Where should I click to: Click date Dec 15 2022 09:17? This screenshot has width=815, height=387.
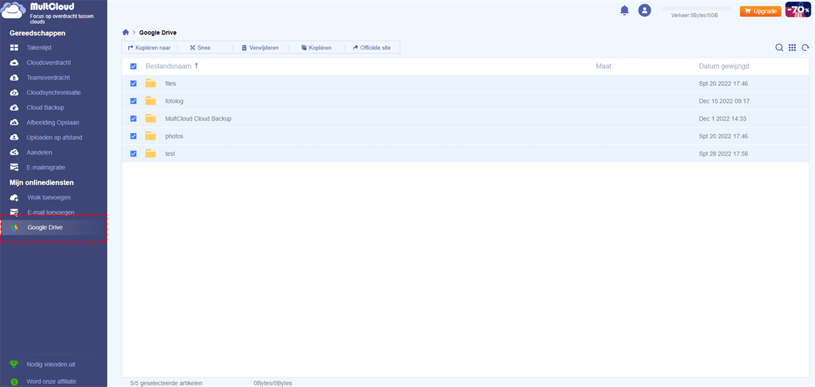point(724,101)
